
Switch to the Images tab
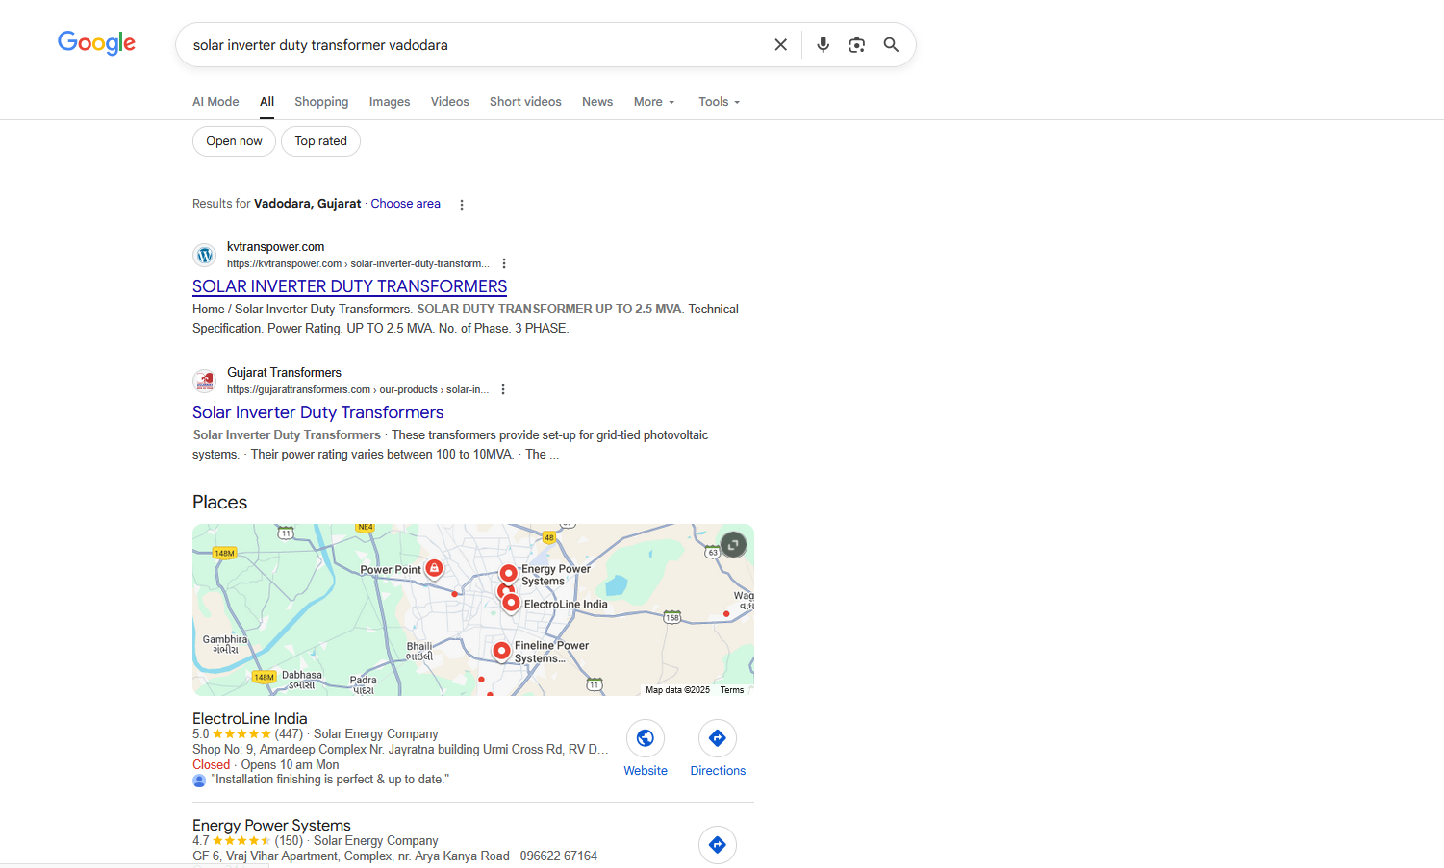point(389,102)
